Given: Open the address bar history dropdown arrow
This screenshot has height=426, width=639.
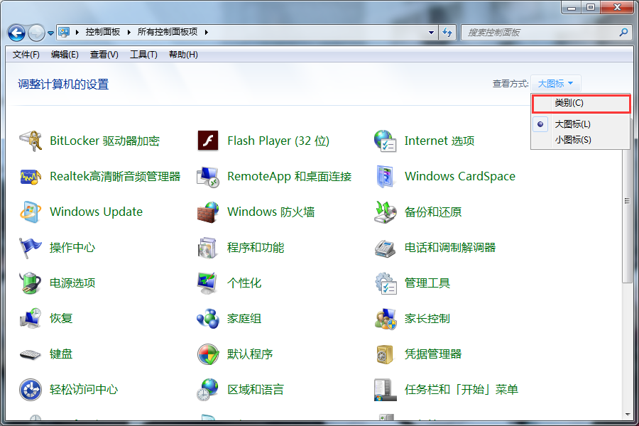Looking at the screenshot, I should [431, 33].
